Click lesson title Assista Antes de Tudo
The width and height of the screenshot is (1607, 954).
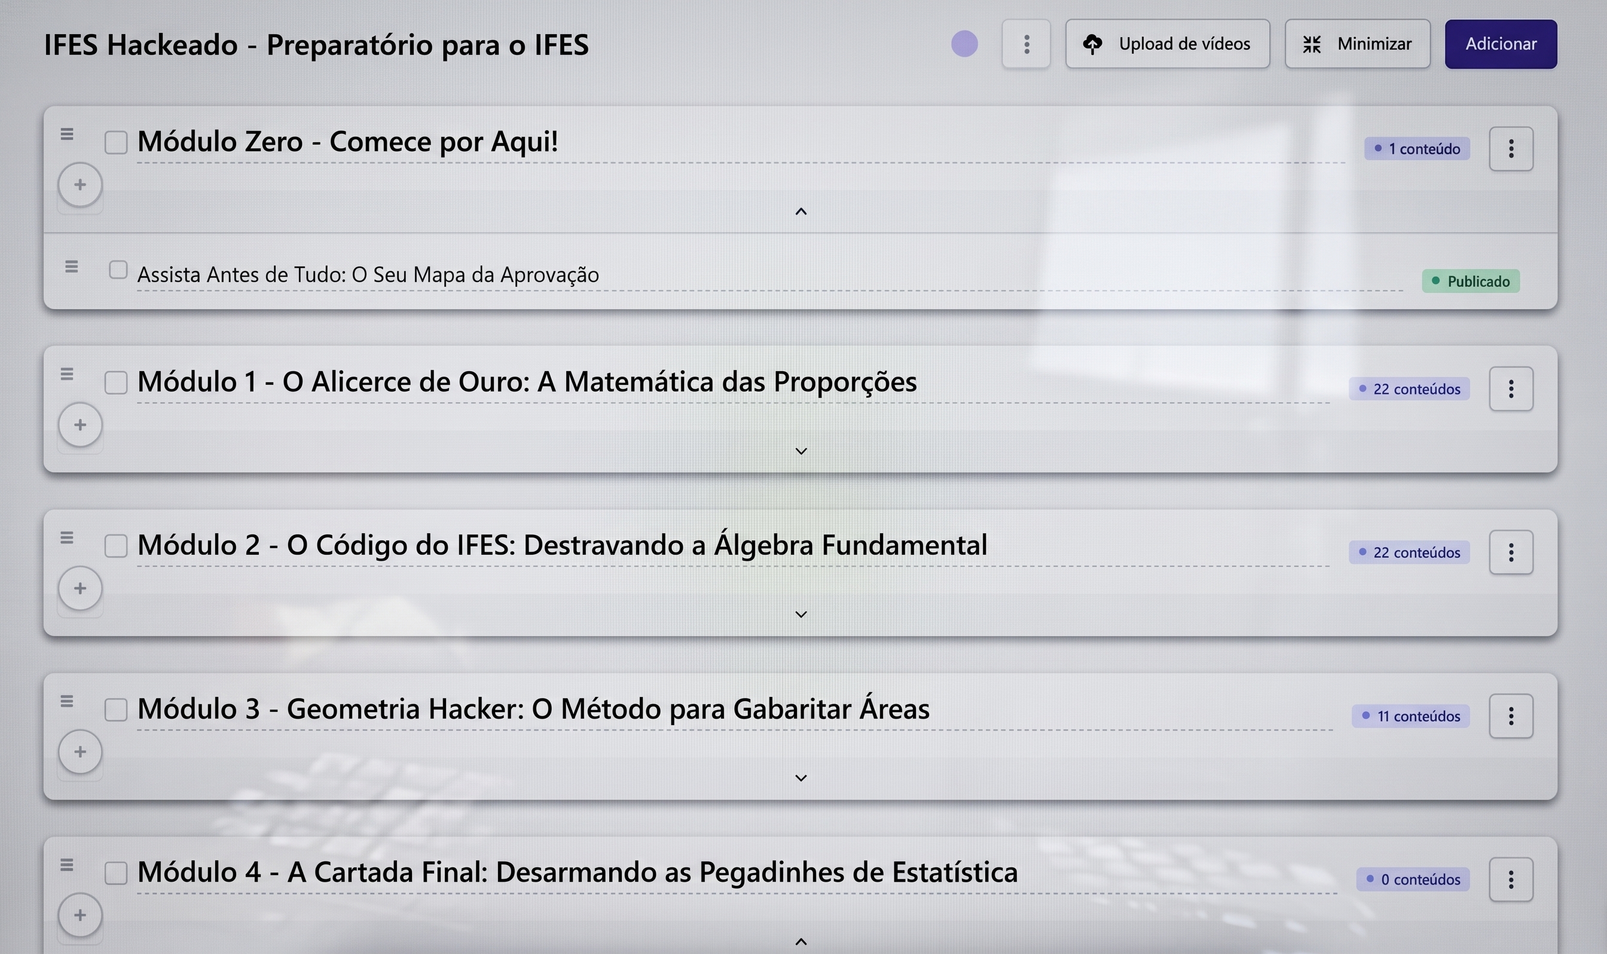coord(368,274)
